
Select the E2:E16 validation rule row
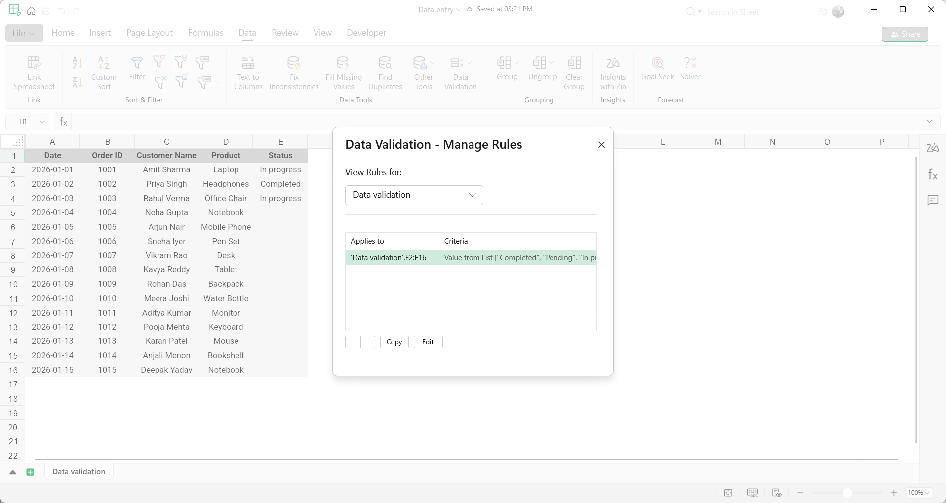pos(470,258)
